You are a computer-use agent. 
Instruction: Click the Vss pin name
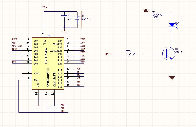38,85
